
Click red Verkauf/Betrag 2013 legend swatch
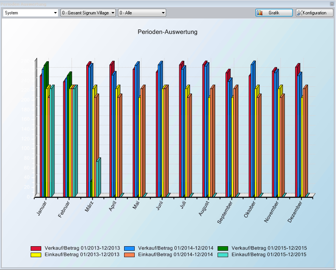(36, 248)
